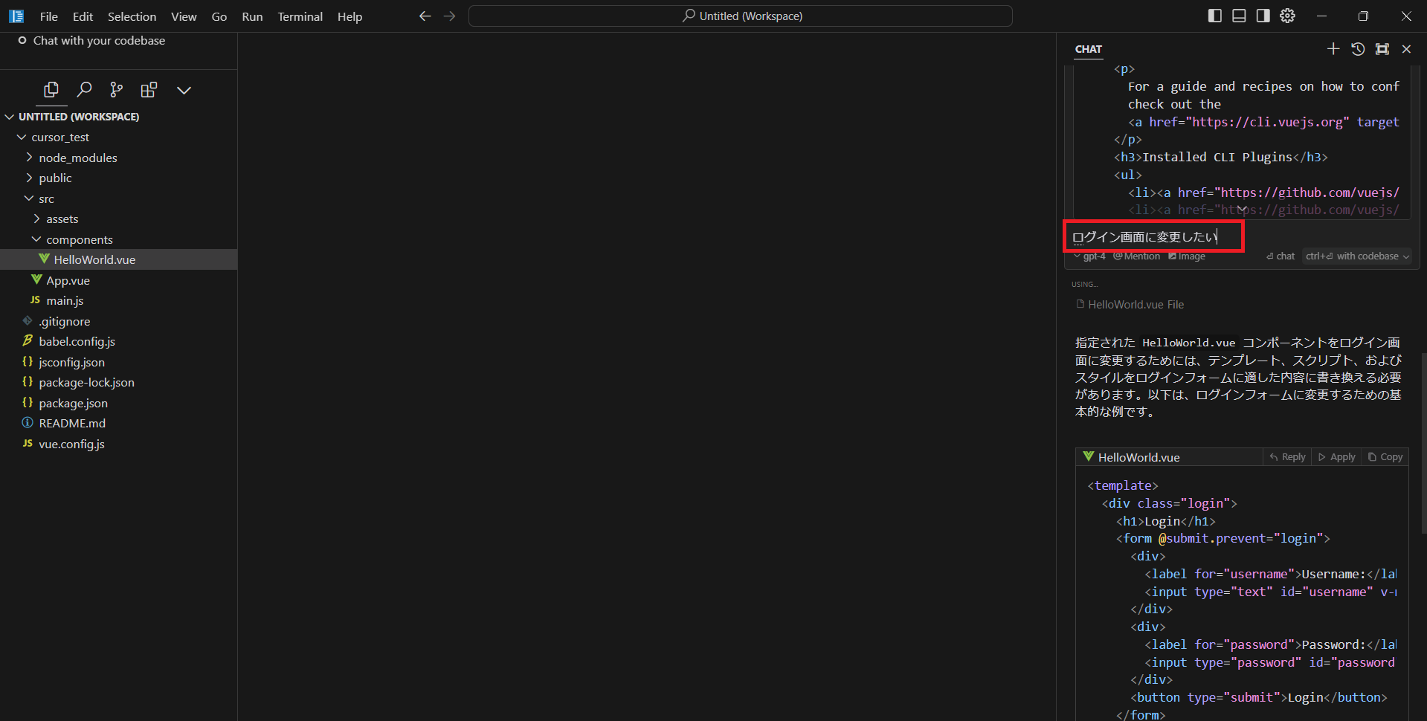The height and width of the screenshot is (721, 1427).
Task: Open HelloWorld.vue in the file tree
Action: (119, 259)
